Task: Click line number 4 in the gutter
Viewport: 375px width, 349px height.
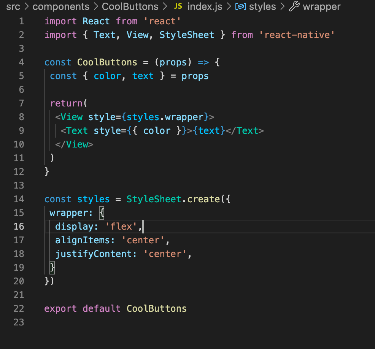Action: pos(21,62)
